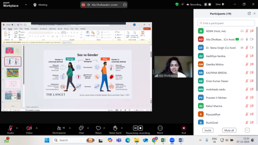Open screen share options ellipsis

pyautogui.click(x=125, y=5)
